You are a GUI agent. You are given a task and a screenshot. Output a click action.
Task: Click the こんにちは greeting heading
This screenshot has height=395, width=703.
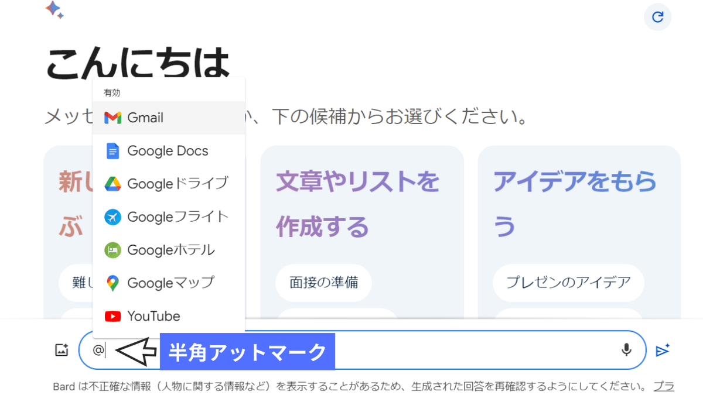click(138, 63)
